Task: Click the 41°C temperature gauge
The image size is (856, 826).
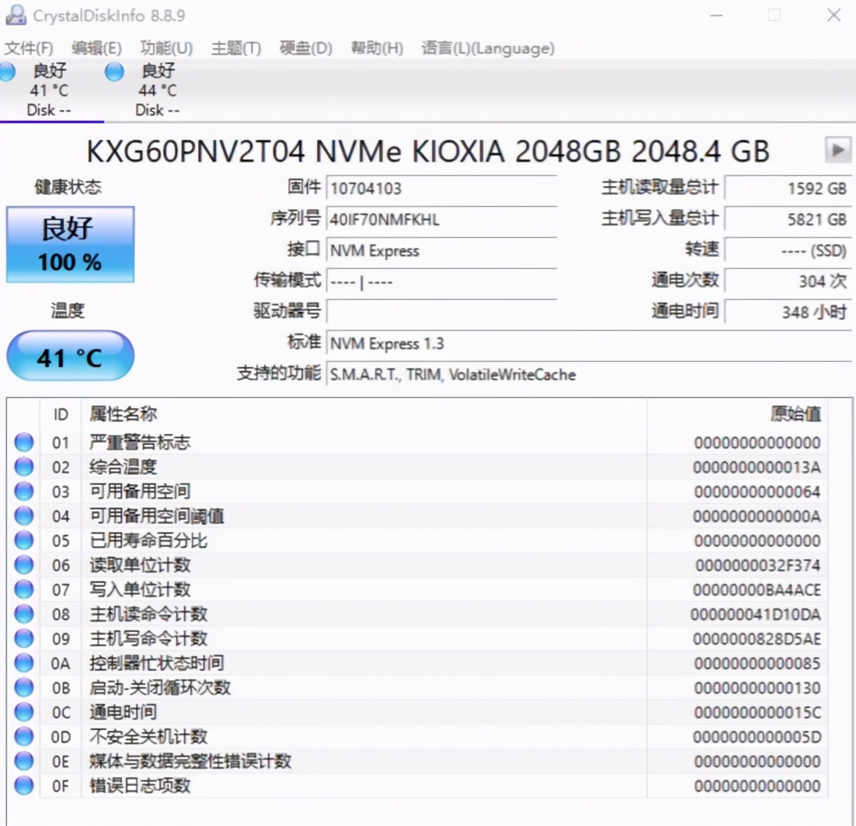Action: pos(70,356)
